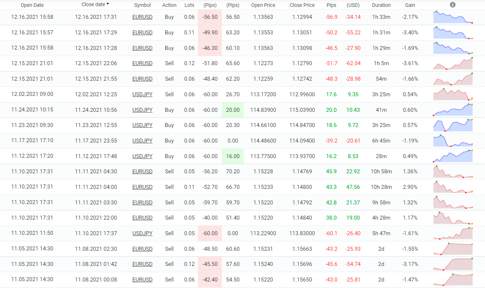Sort trades by the Lots column
The width and height of the screenshot is (485, 288).
click(189, 5)
